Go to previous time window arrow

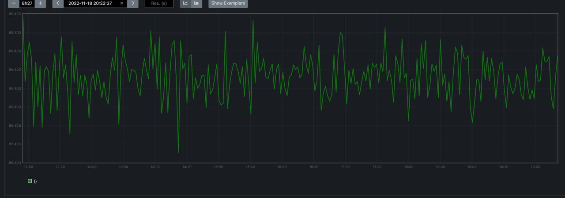click(58, 3)
